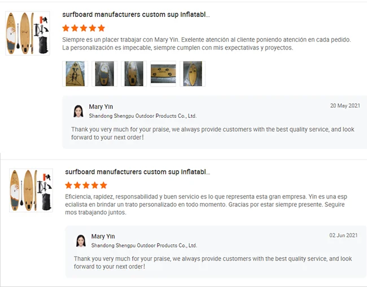The height and width of the screenshot is (287, 367).
Task: Open the first review photo thumbnail
Action: pyautogui.click(x=75, y=74)
